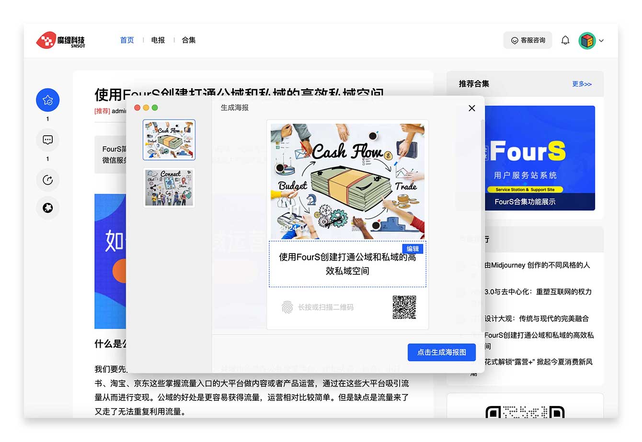
Task: Click the SMSOT logo in header
Action: click(61, 40)
